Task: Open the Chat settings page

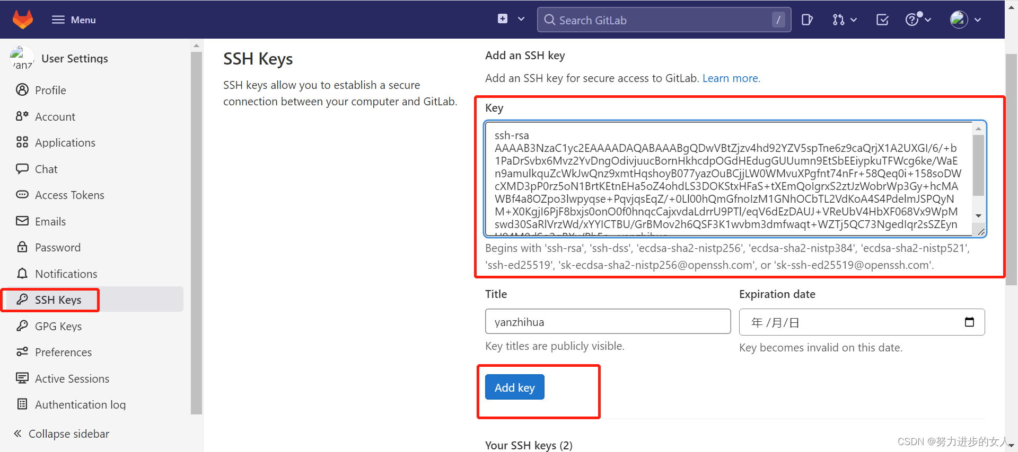Action: tap(46, 169)
